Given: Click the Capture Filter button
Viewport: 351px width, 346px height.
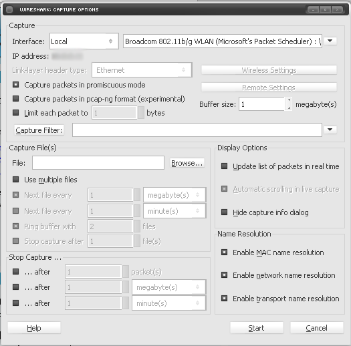Looking at the screenshot, I should coord(39,130).
